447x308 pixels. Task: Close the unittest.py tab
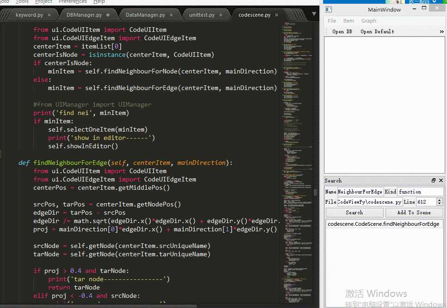220,15
